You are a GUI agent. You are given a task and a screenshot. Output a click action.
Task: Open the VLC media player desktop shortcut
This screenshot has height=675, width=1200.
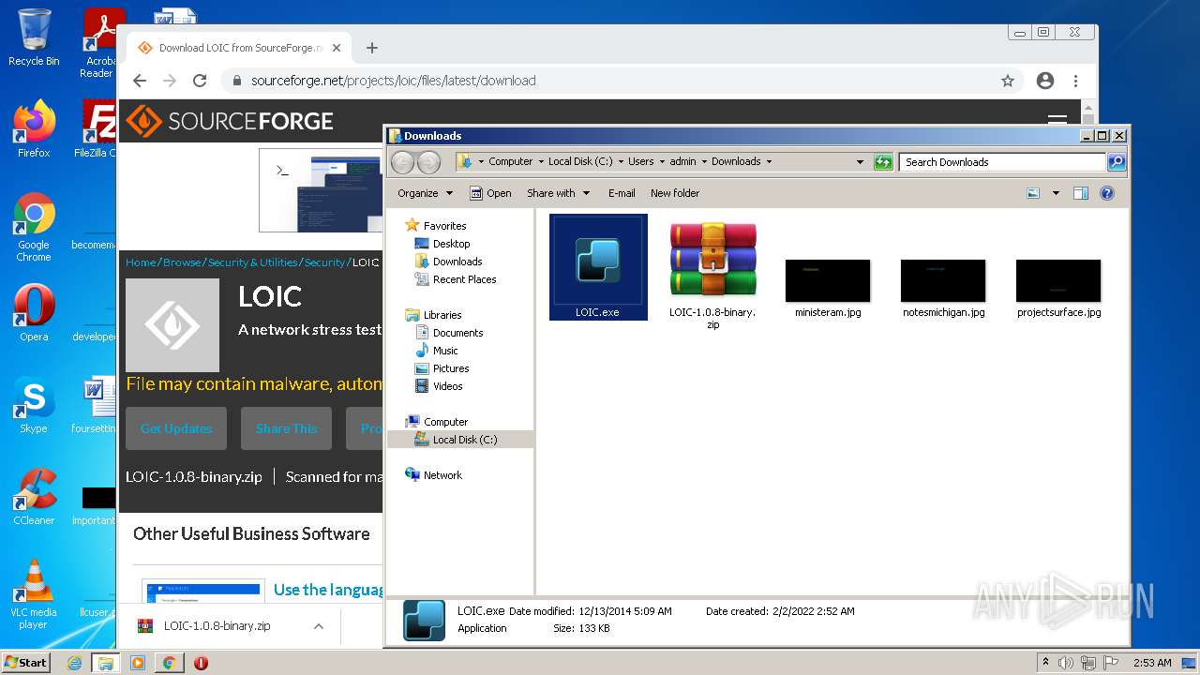[34, 594]
